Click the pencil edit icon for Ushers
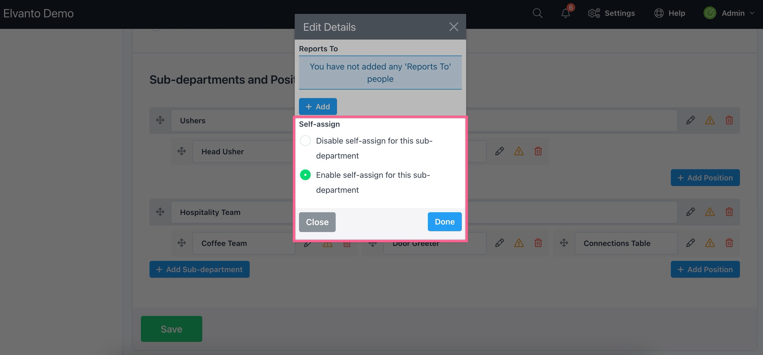 [x=690, y=120]
